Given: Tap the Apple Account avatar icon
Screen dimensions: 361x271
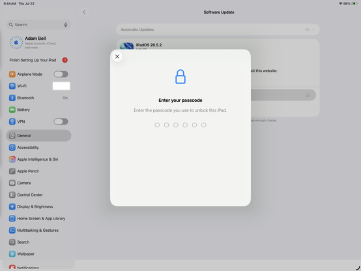Looking at the screenshot, I should click(16, 42).
